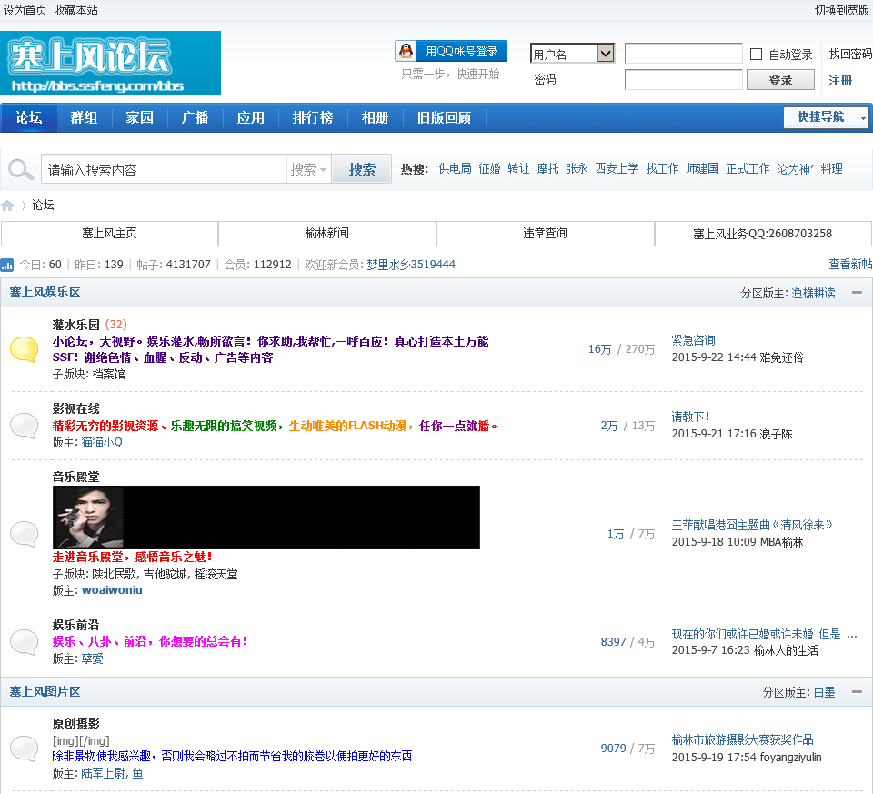Click the 搜索 submit button
Viewport: 873px width, 794px height.
click(x=362, y=169)
